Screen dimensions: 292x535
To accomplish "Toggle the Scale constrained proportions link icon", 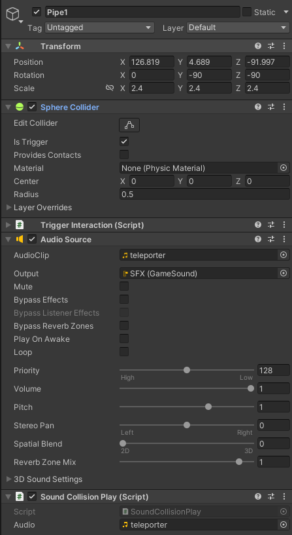I will click(x=110, y=88).
